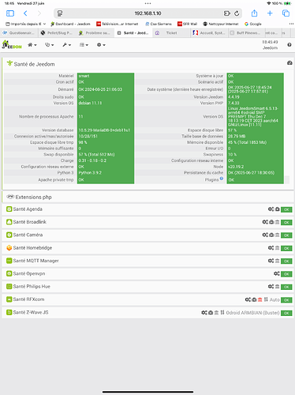Open the help question mark icon

point(289,45)
